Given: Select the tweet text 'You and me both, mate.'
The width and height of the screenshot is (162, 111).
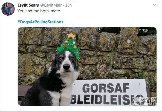Looking at the screenshot, I should coord(39,11).
